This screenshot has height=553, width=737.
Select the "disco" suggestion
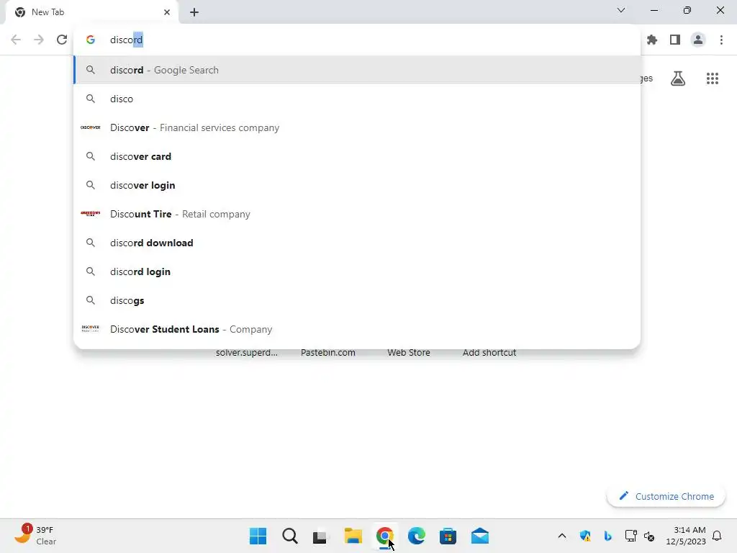(357, 99)
